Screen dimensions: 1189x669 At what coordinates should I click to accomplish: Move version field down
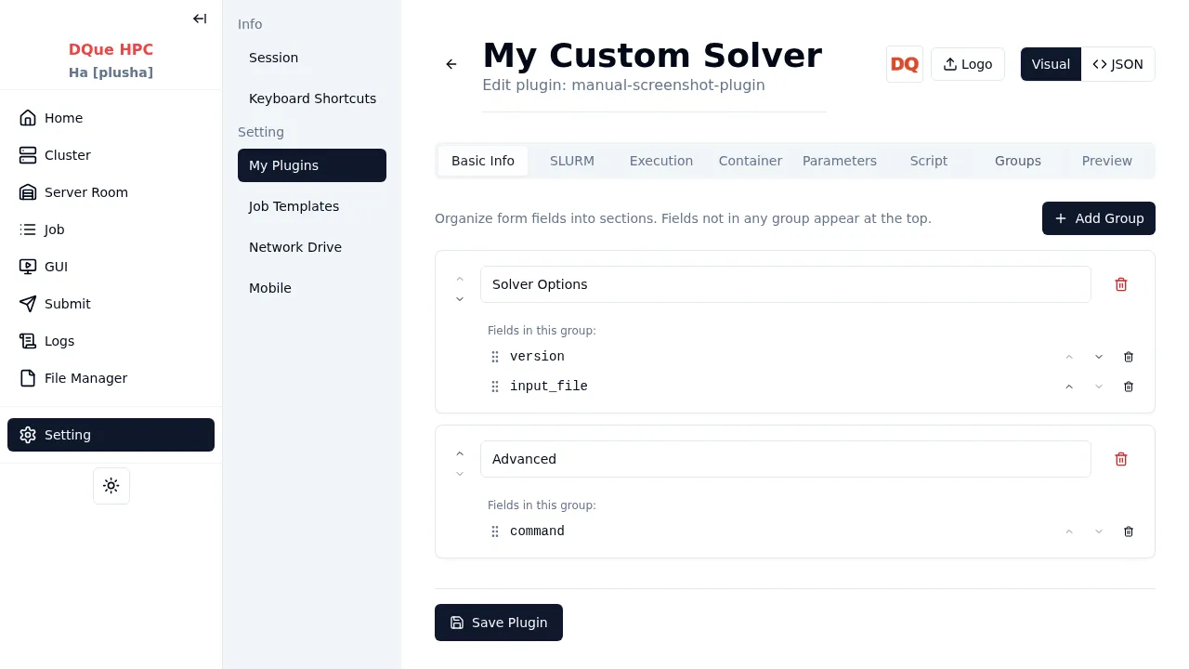click(x=1099, y=357)
